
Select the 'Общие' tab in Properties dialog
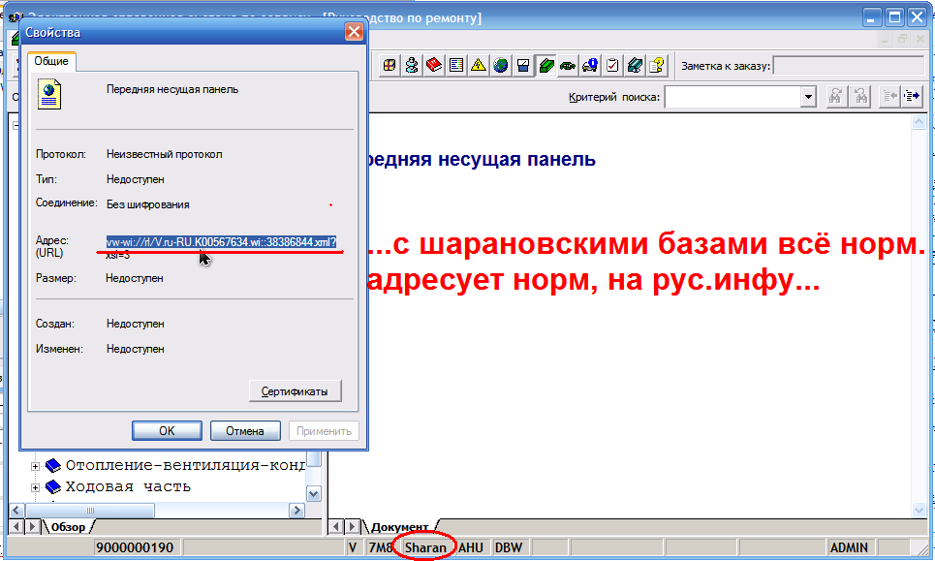pos(51,61)
